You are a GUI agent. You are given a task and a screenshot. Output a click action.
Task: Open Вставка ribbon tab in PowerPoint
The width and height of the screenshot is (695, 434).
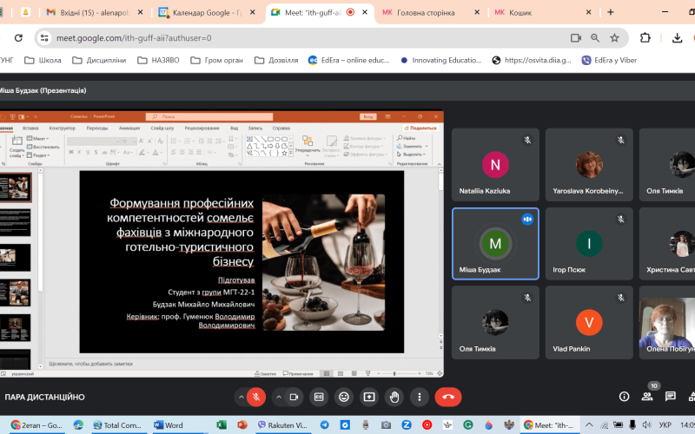[x=30, y=128]
